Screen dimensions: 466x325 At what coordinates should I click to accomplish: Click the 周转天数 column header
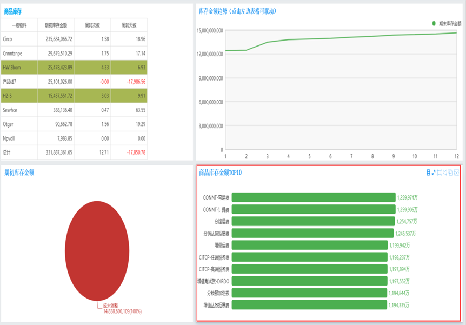pos(129,25)
